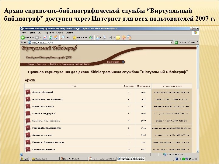Click the table header Відповіді

(x=129, y=86)
